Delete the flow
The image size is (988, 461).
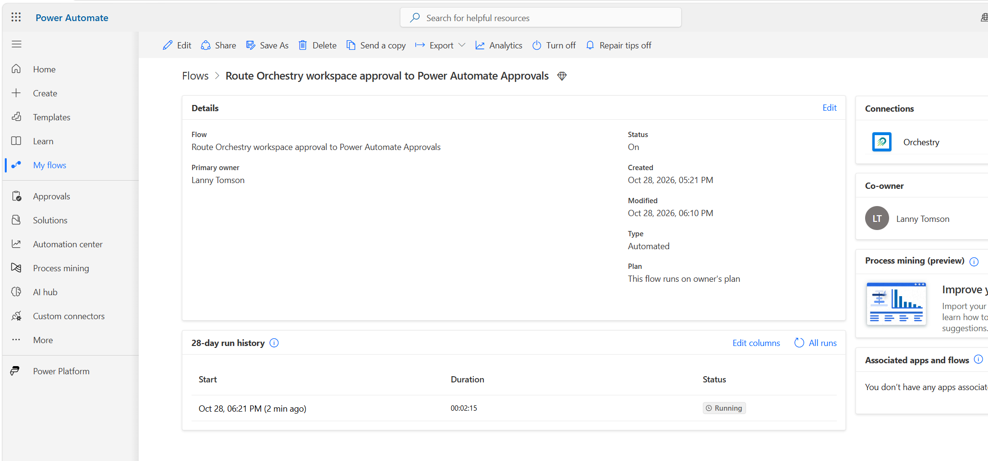317,46
